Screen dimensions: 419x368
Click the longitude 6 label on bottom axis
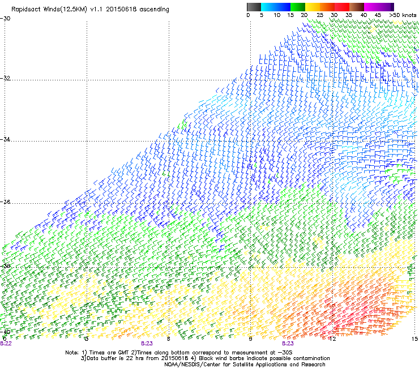169,339
